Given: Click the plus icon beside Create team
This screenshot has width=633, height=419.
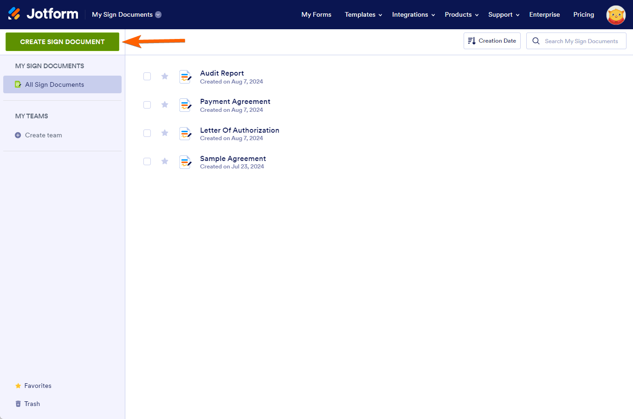Looking at the screenshot, I should (18, 135).
